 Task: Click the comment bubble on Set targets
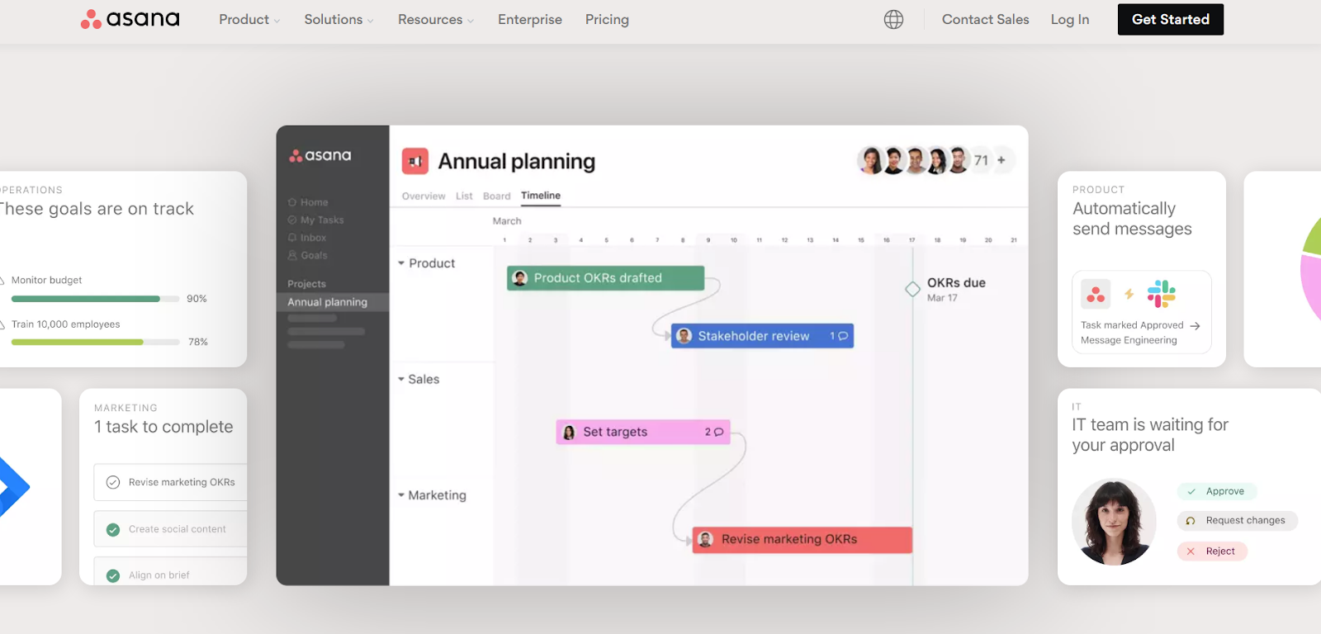pos(718,432)
